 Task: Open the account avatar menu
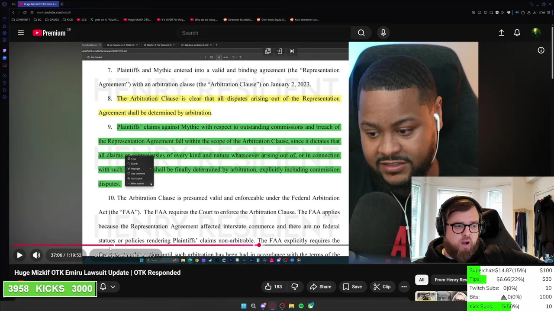tap(535, 32)
